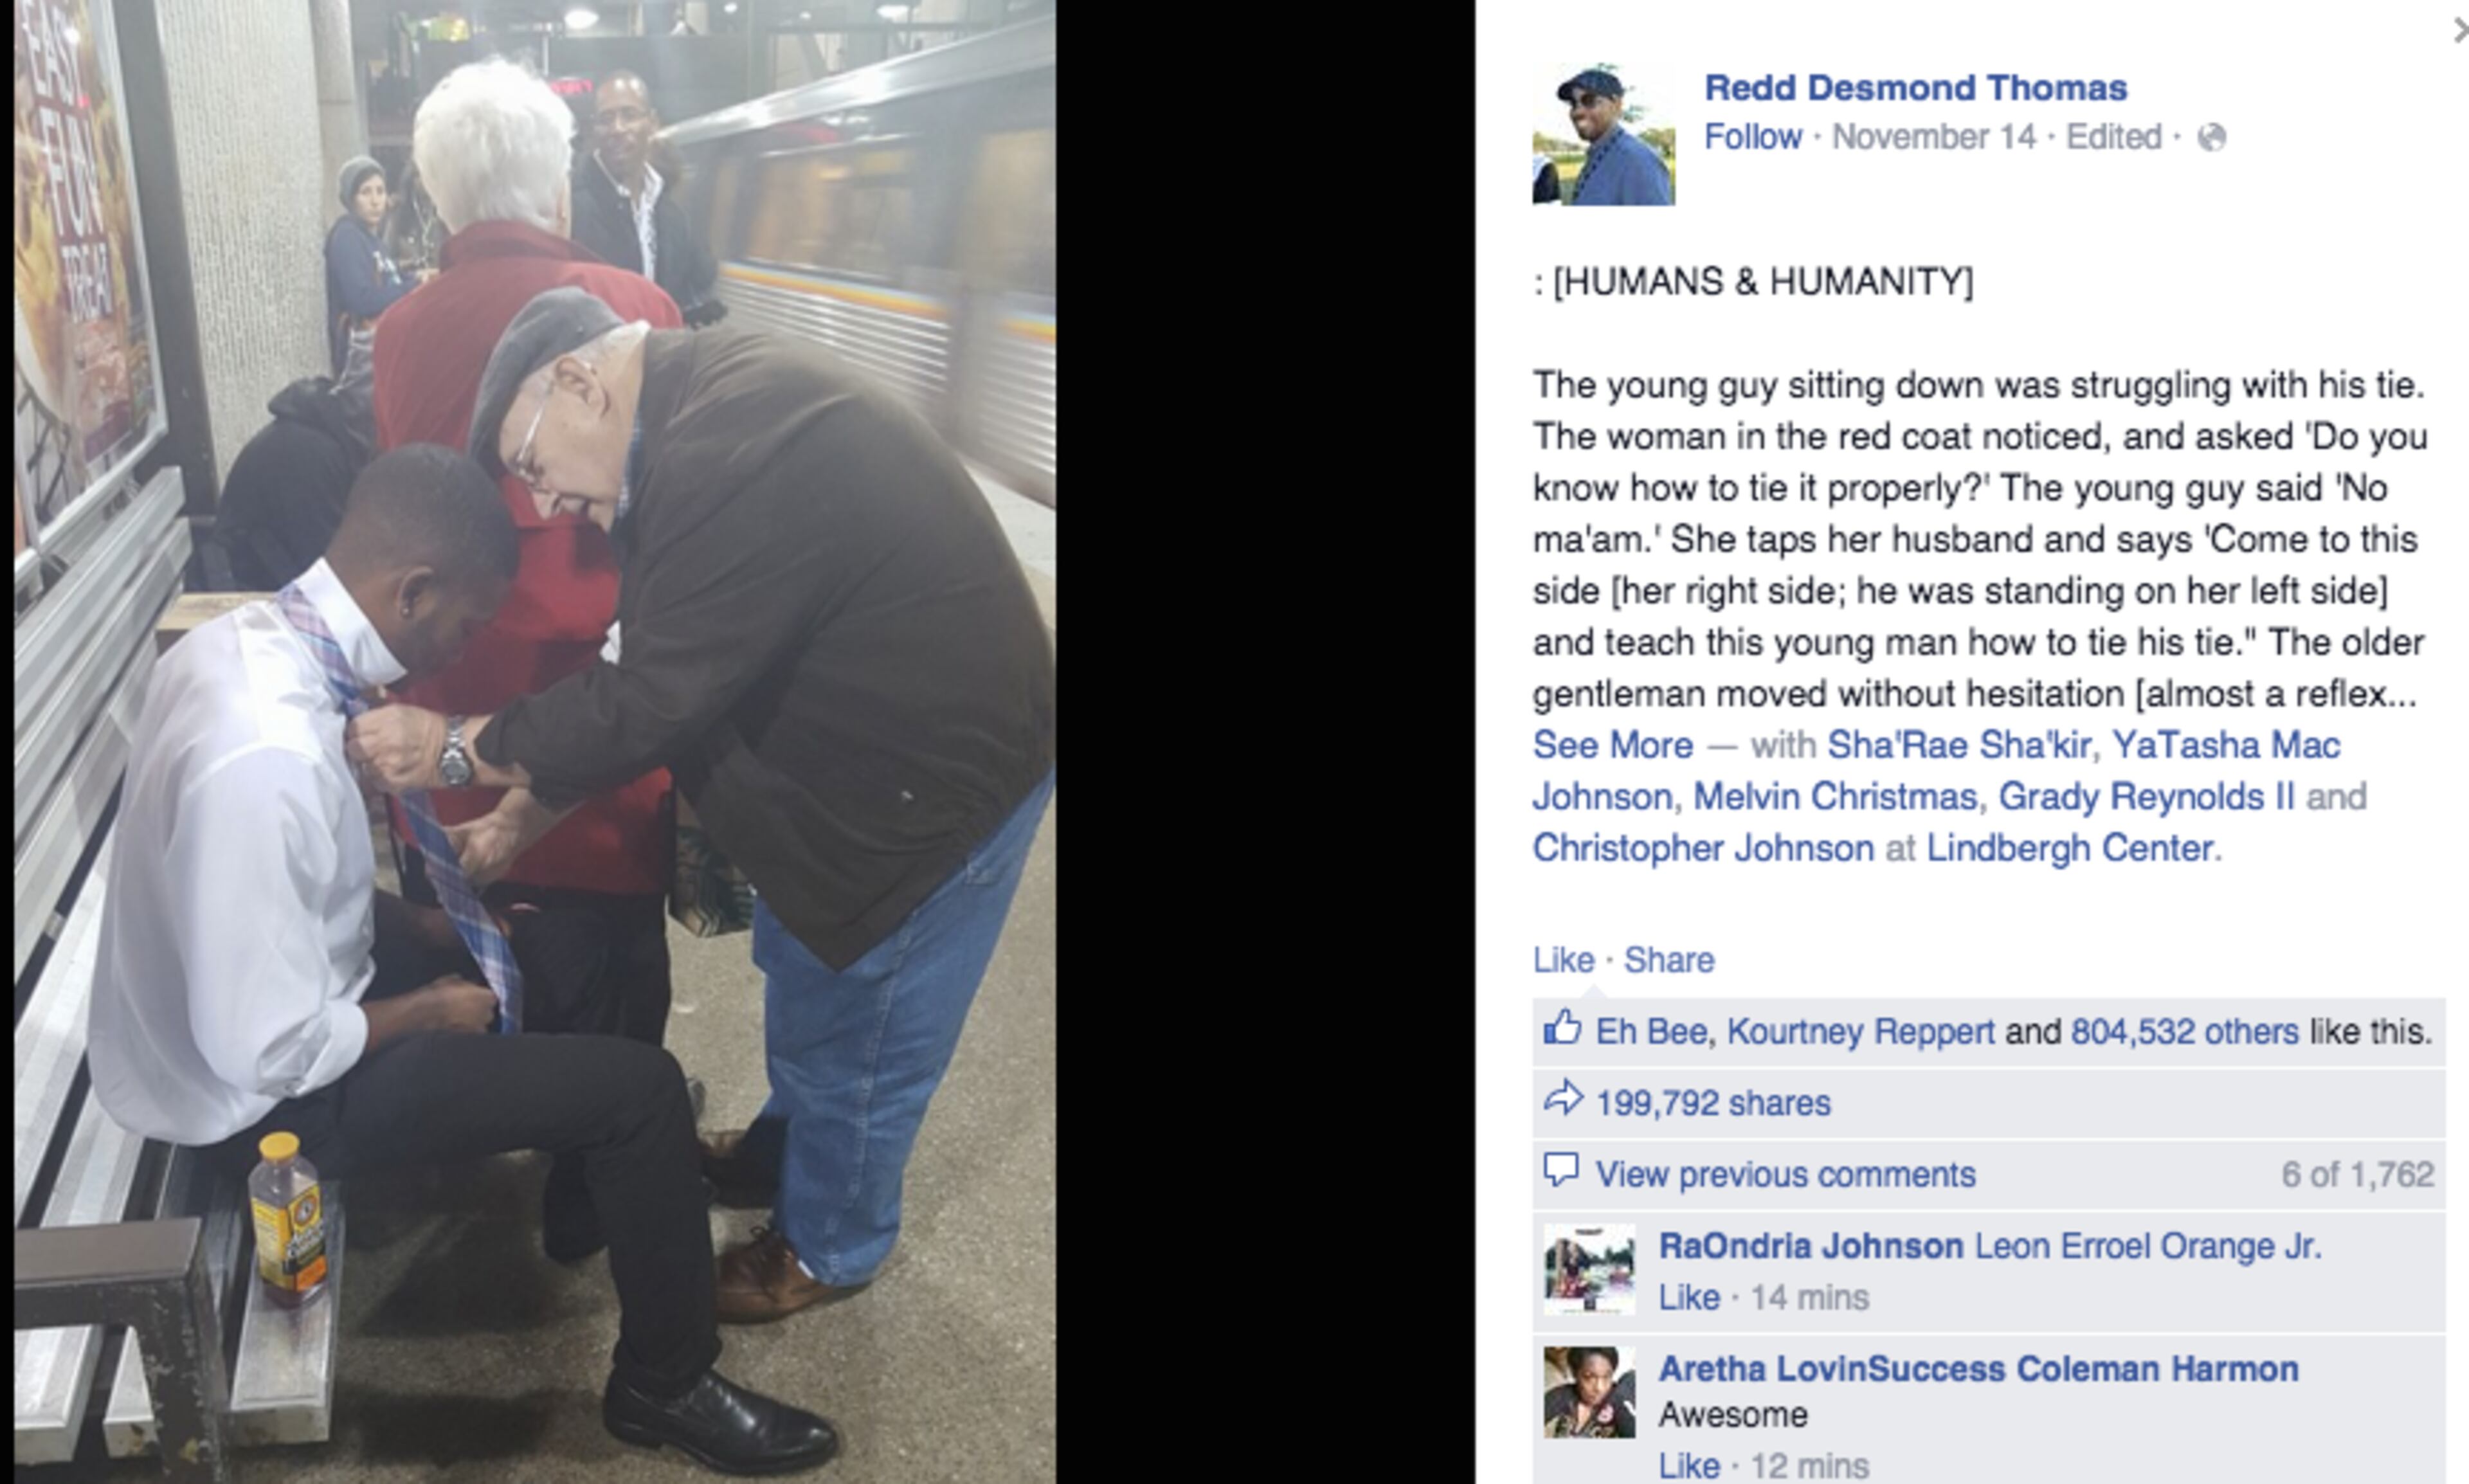Image resolution: width=2469 pixels, height=1484 pixels.
Task: Open Aretha LovinSuccess Coleman Harmon's avatar
Action: (x=1590, y=1392)
